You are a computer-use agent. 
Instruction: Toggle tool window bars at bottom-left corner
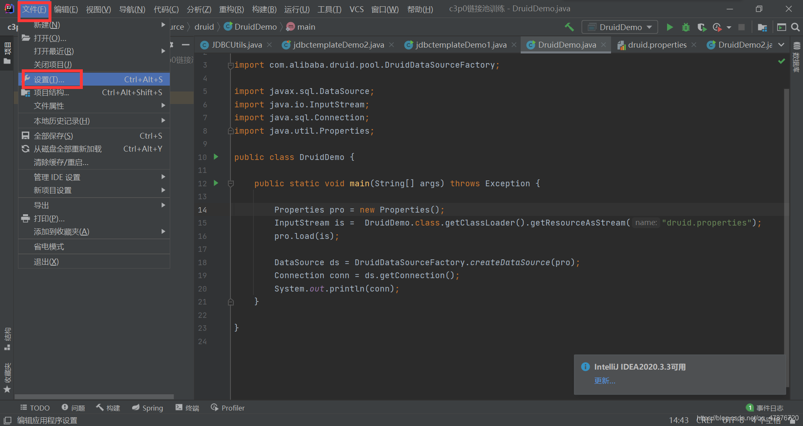point(7,420)
